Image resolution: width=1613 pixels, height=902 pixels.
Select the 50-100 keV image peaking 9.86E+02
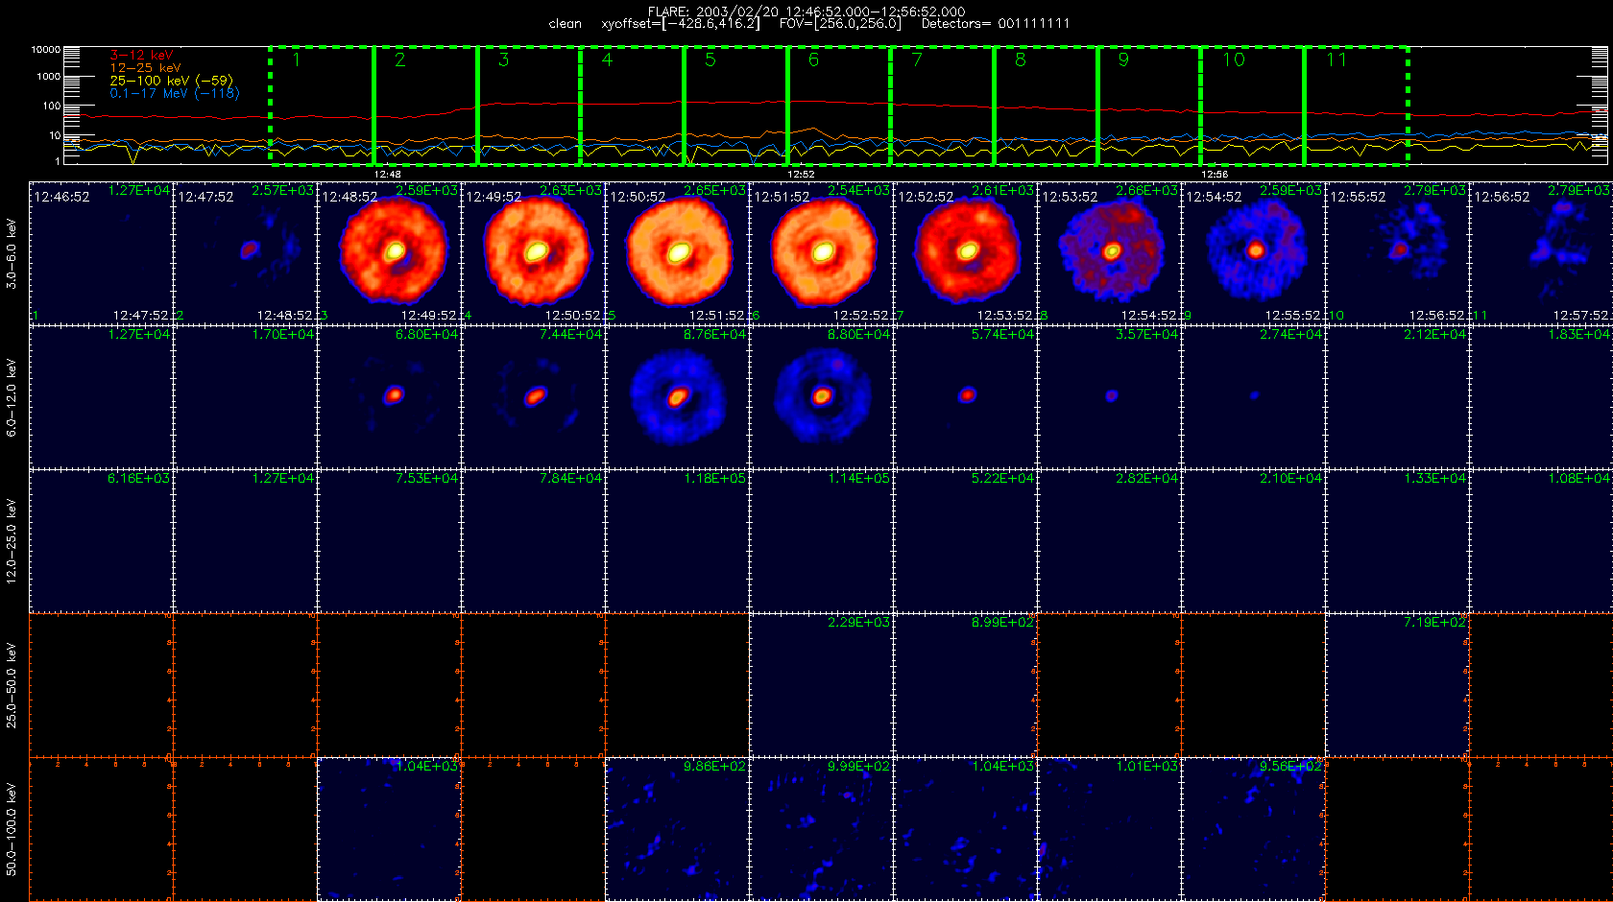pos(678,829)
